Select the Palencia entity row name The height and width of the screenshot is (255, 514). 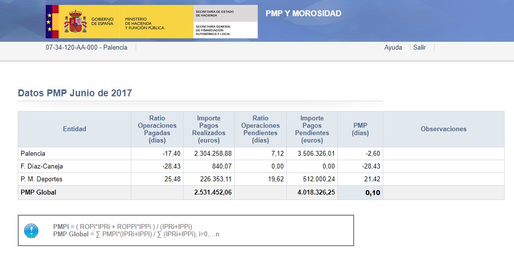pos(33,154)
